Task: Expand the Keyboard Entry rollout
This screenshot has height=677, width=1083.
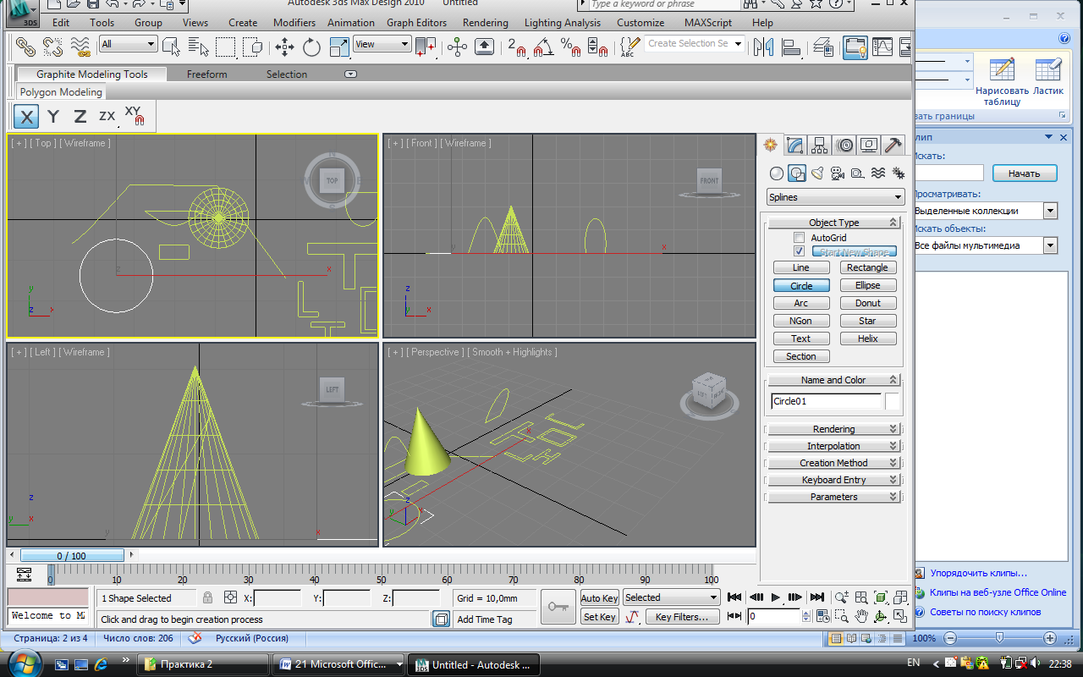Action: 833,480
